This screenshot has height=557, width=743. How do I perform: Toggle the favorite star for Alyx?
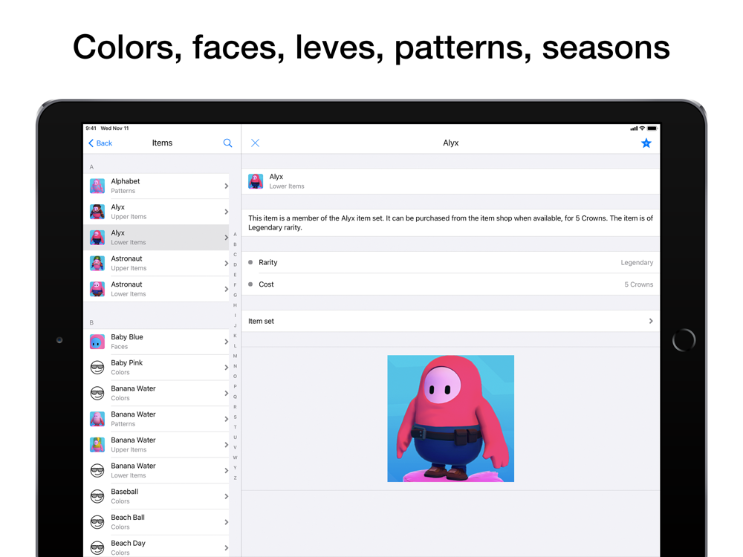point(646,143)
